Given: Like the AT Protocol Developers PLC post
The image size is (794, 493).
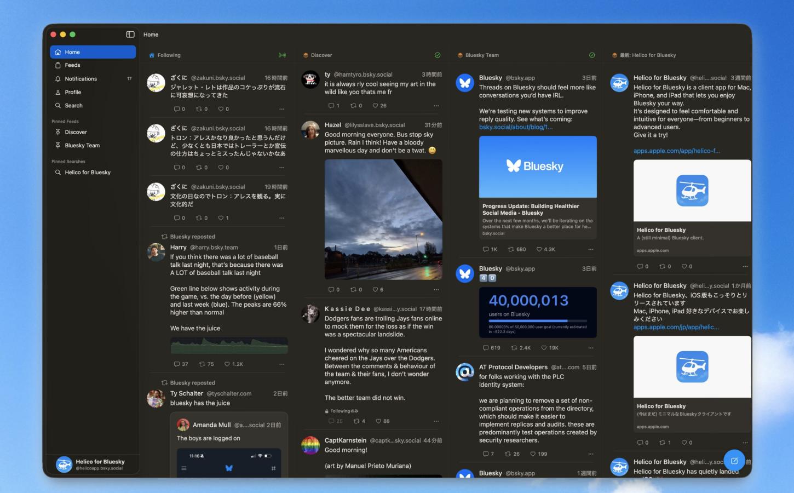Looking at the screenshot, I should [539, 454].
